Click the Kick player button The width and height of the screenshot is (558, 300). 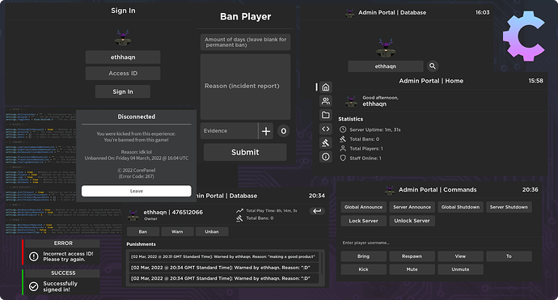pos(363,269)
